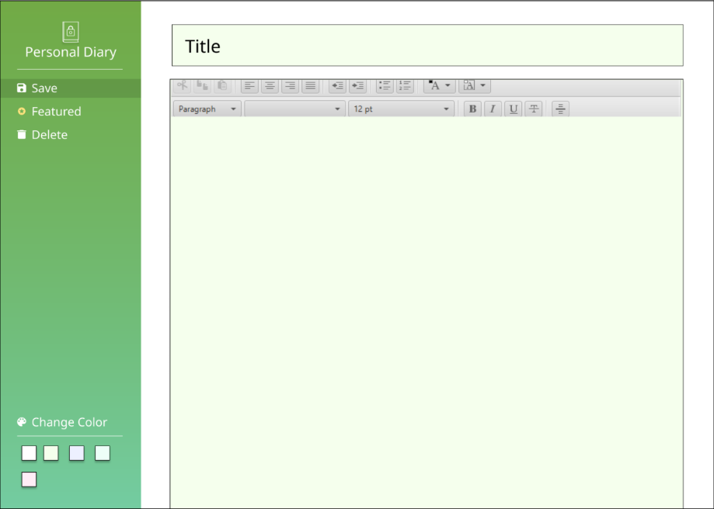Click Change Color in the sidebar
The image size is (714, 509).
pos(68,422)
